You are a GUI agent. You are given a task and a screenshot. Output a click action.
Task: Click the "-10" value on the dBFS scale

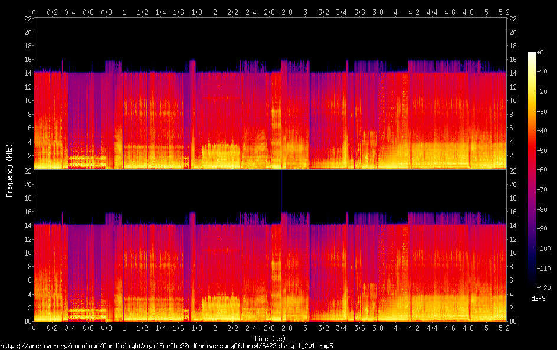[542, 72]
